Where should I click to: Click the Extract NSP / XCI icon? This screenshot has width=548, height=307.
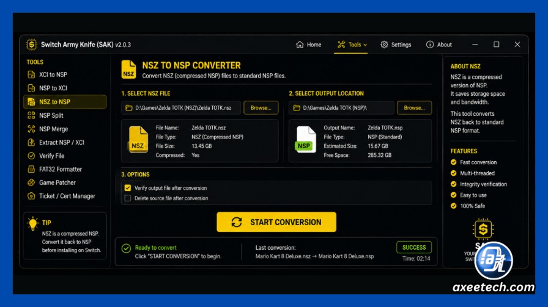click(x=31, y=142)
